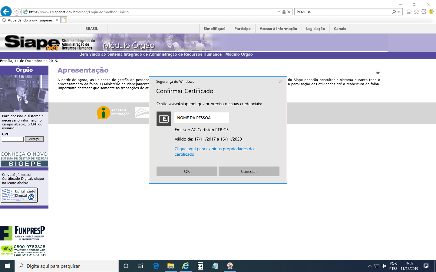The height and width of the screenshot is (272, 436).
Task: Open the Internet Explorer home icon
Action: [x=409, y=12]
